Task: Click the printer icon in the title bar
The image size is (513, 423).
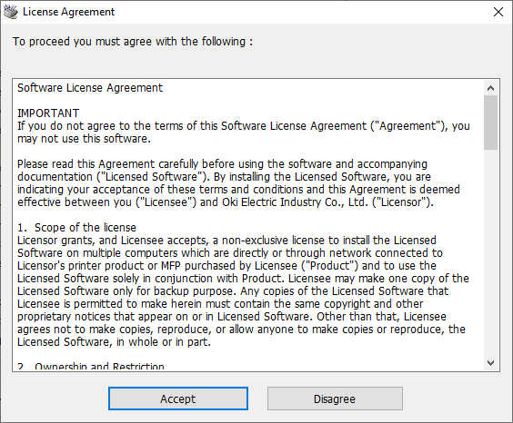Action: 11,12
